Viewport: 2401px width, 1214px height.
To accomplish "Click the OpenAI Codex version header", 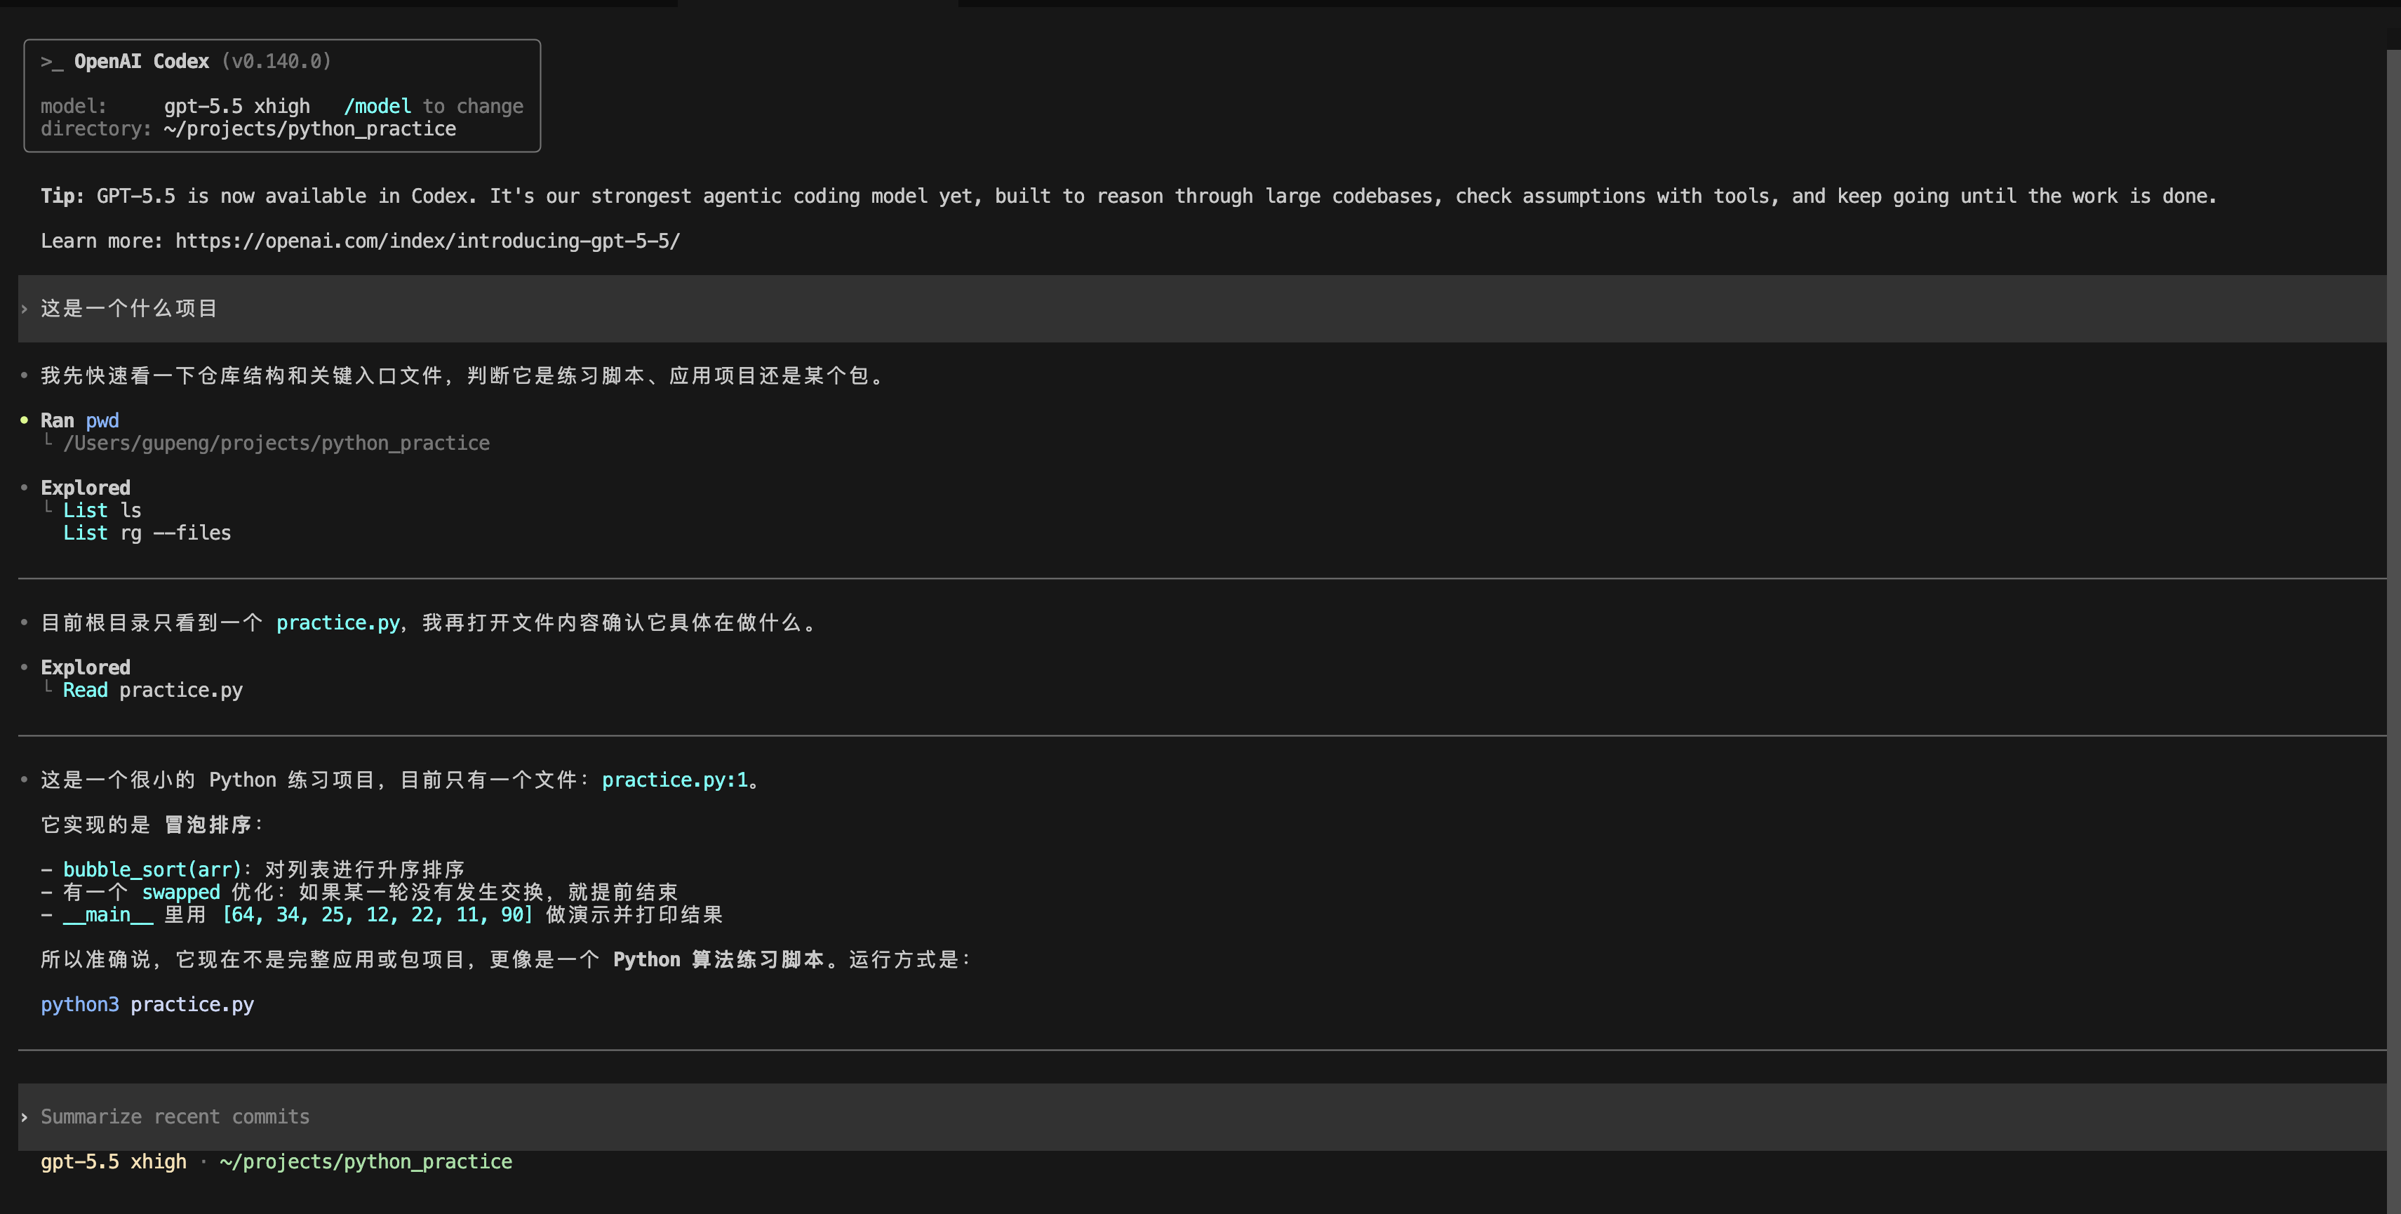I will (x=185, y=62).
